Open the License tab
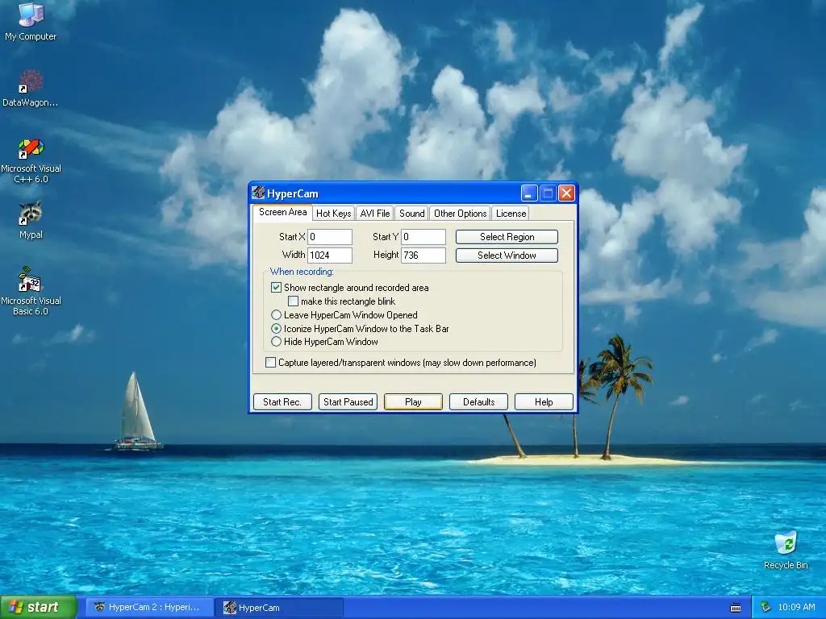 click(x=511, y=213)
